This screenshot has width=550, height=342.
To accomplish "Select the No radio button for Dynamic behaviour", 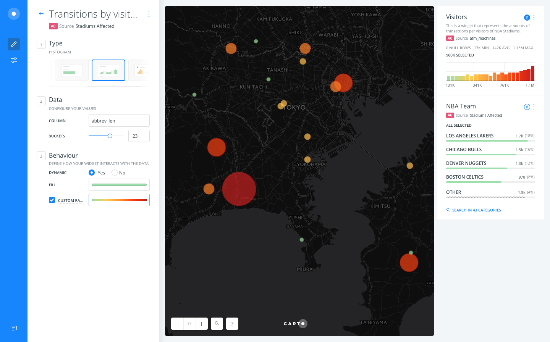I will 115,173.
